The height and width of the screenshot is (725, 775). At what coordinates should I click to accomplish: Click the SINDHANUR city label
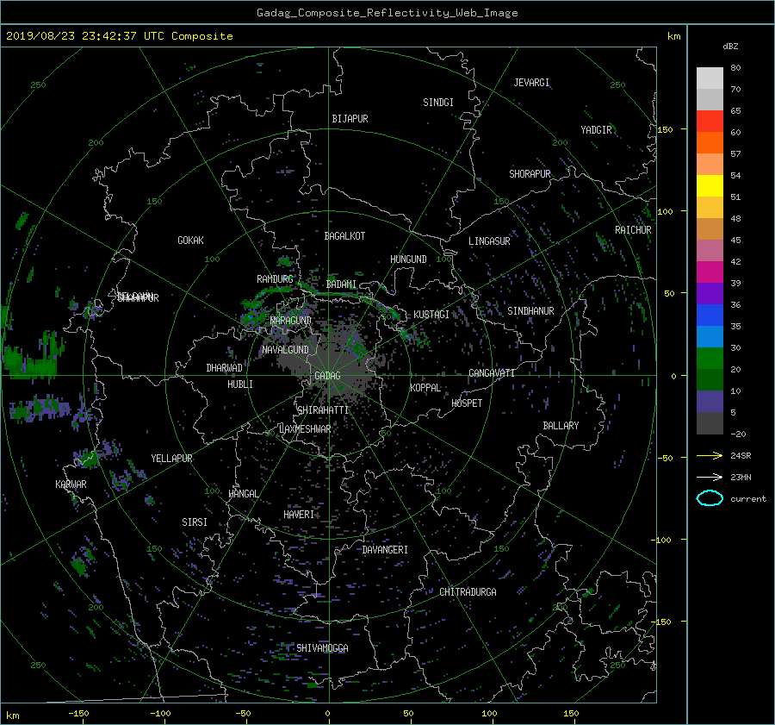coord(530,311)
